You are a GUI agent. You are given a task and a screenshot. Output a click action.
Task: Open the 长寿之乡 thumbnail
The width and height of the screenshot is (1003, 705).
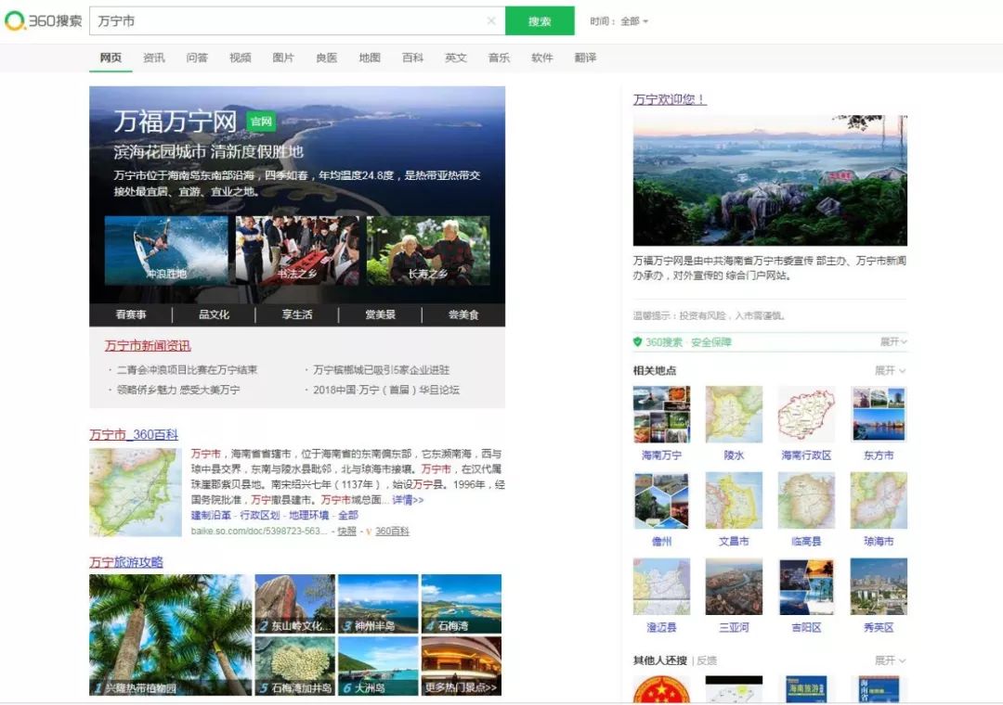pyautogui.click(x=428, y=250)
